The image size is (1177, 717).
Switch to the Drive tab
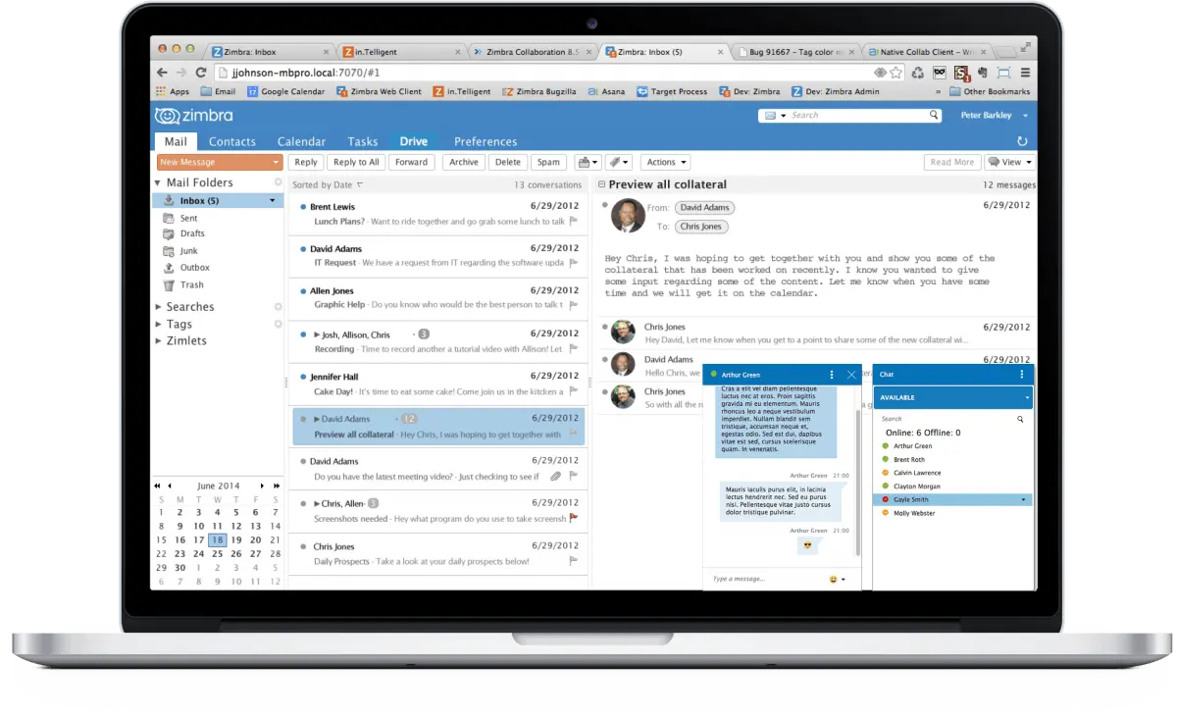click(x=414, y=141)
